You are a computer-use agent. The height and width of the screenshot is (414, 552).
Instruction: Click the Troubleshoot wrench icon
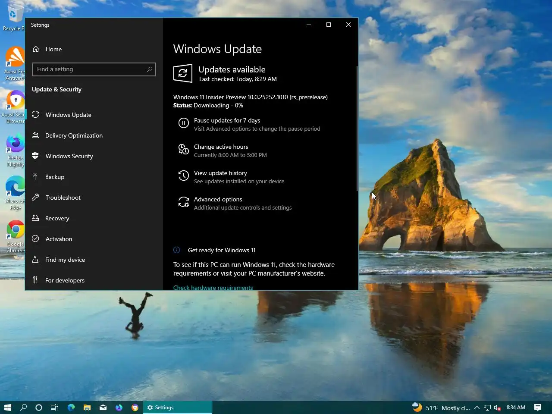(35, 198)
